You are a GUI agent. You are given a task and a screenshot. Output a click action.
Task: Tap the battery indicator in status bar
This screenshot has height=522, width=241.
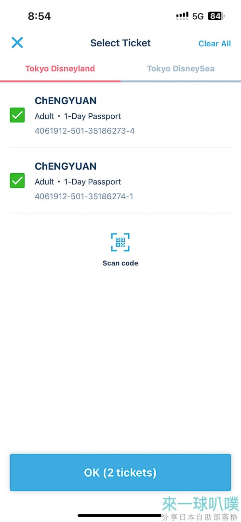tap(216, 16)
